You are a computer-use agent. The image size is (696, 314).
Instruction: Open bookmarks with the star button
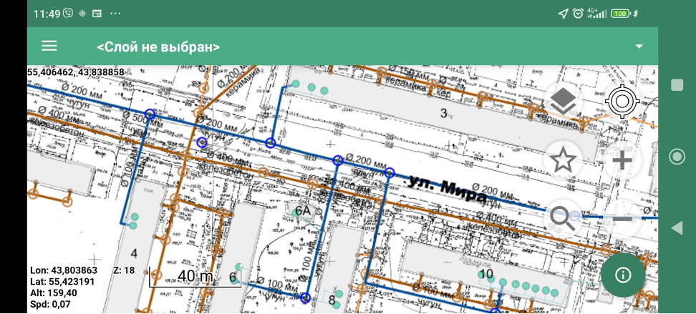564,161
